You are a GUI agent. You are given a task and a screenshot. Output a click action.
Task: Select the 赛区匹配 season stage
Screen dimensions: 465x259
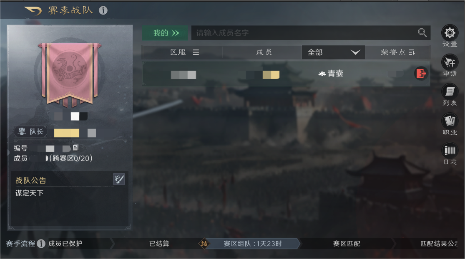click(x=347, y=244)
